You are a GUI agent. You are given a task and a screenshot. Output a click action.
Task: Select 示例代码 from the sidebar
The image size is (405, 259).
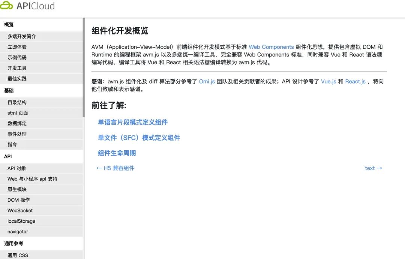pyautogui.click(x=18, y=57)
